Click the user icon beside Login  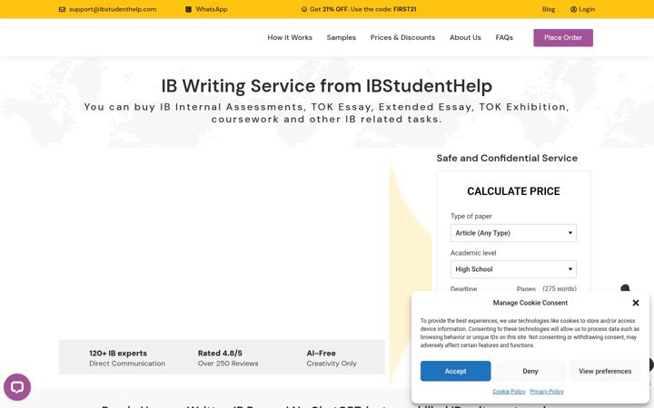(573, 9)
